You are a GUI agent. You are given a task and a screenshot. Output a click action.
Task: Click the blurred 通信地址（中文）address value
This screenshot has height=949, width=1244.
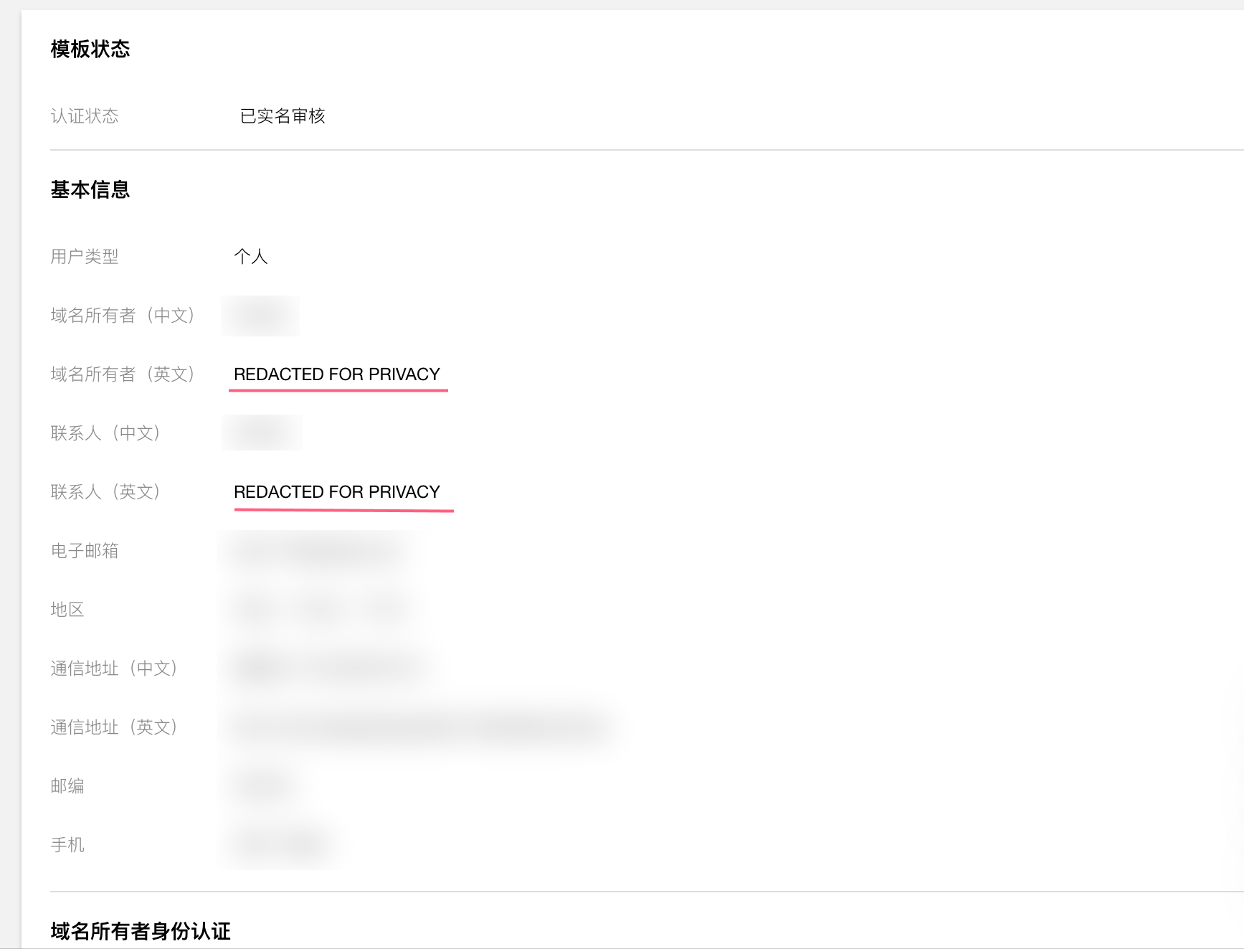(323, 668)
